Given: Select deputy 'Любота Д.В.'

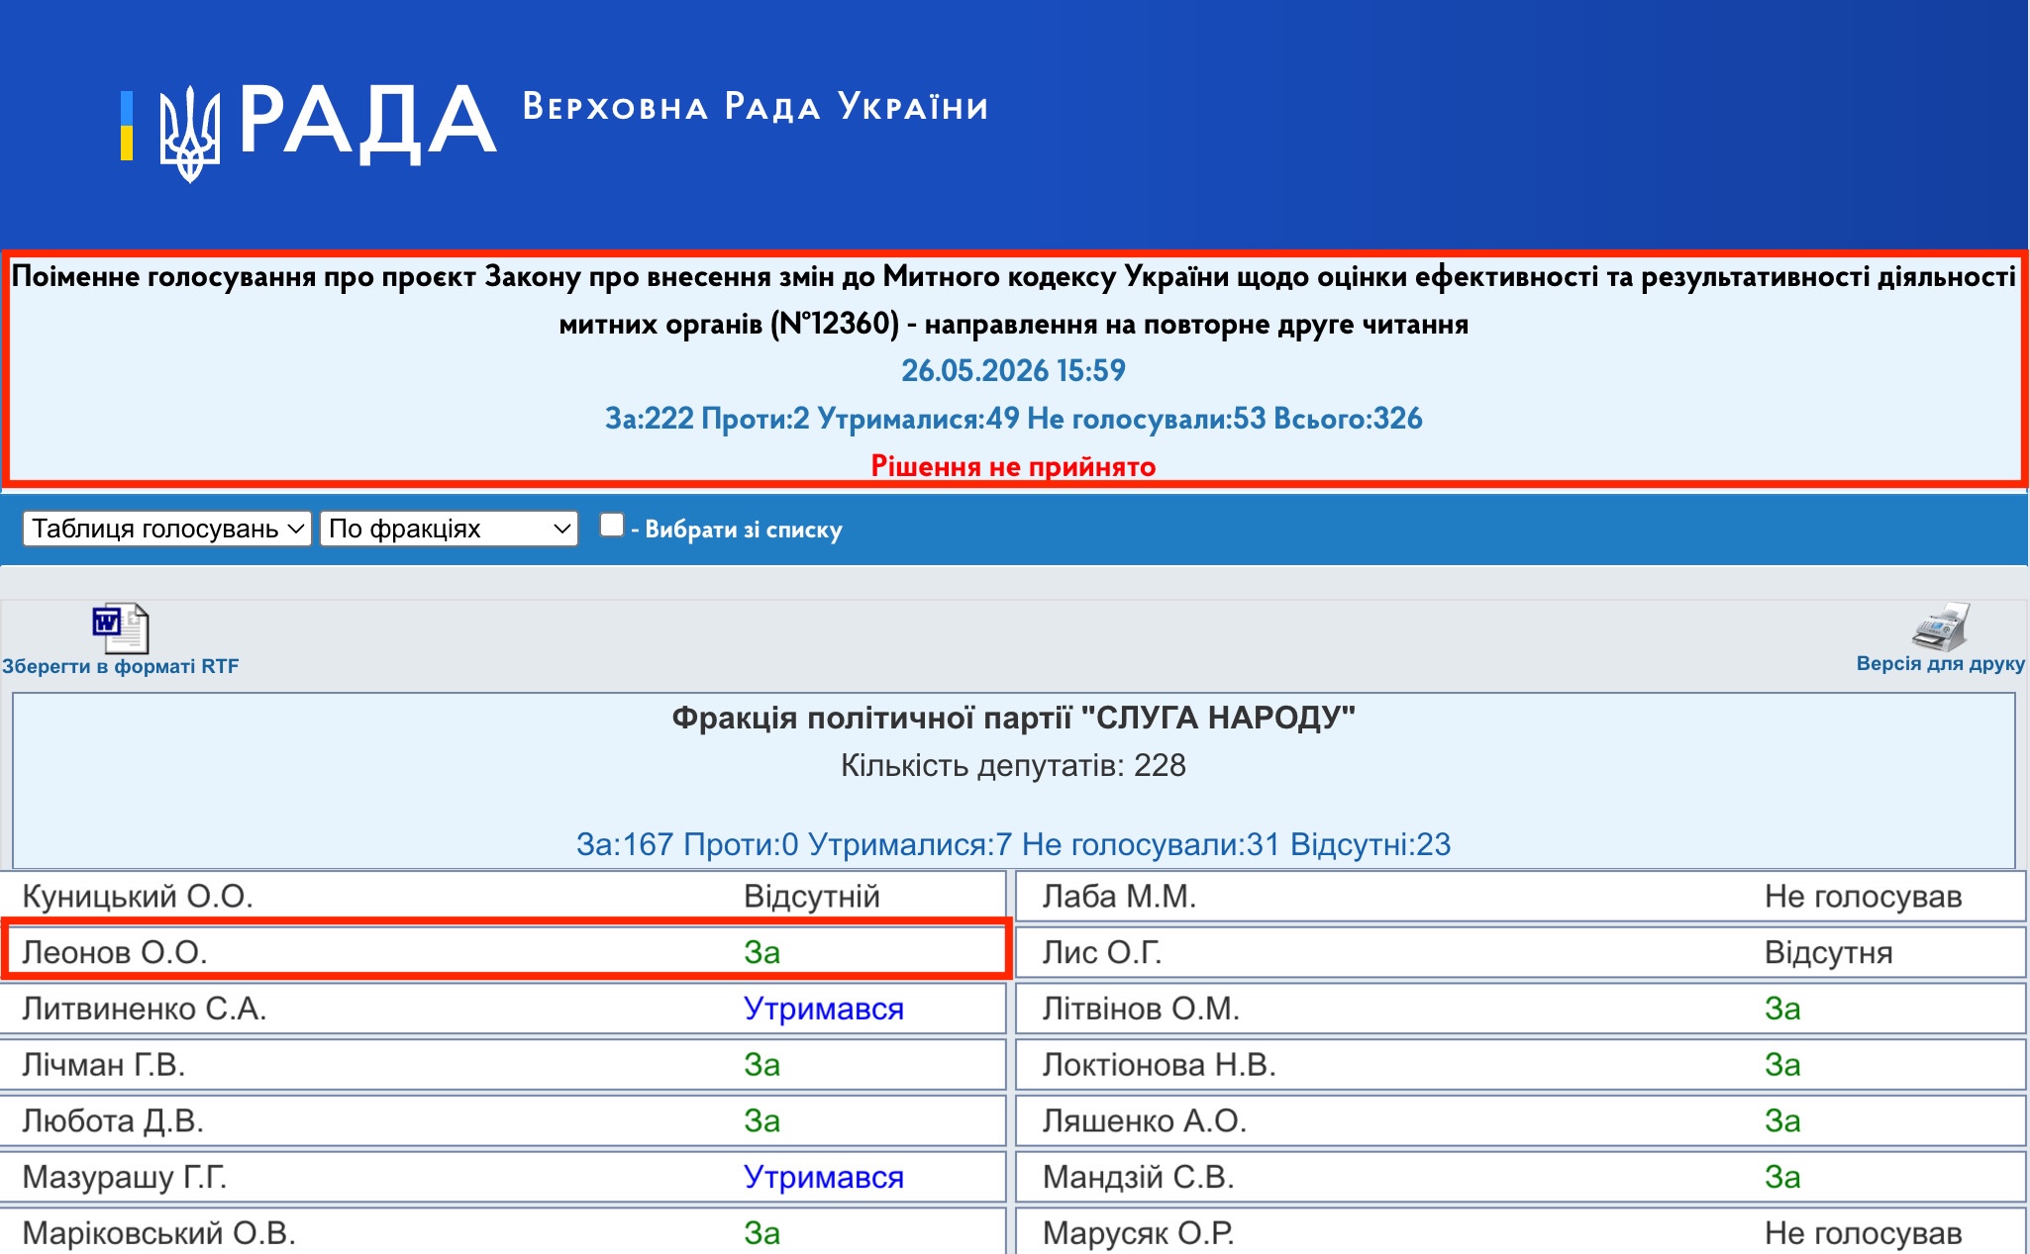Looking at the screenshot, I should tap(113, 1121).
